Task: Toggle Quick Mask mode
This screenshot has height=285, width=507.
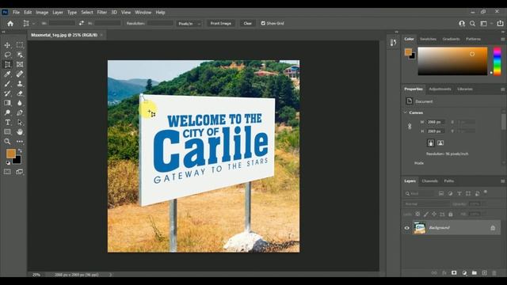Action: [x=7, y=172]
